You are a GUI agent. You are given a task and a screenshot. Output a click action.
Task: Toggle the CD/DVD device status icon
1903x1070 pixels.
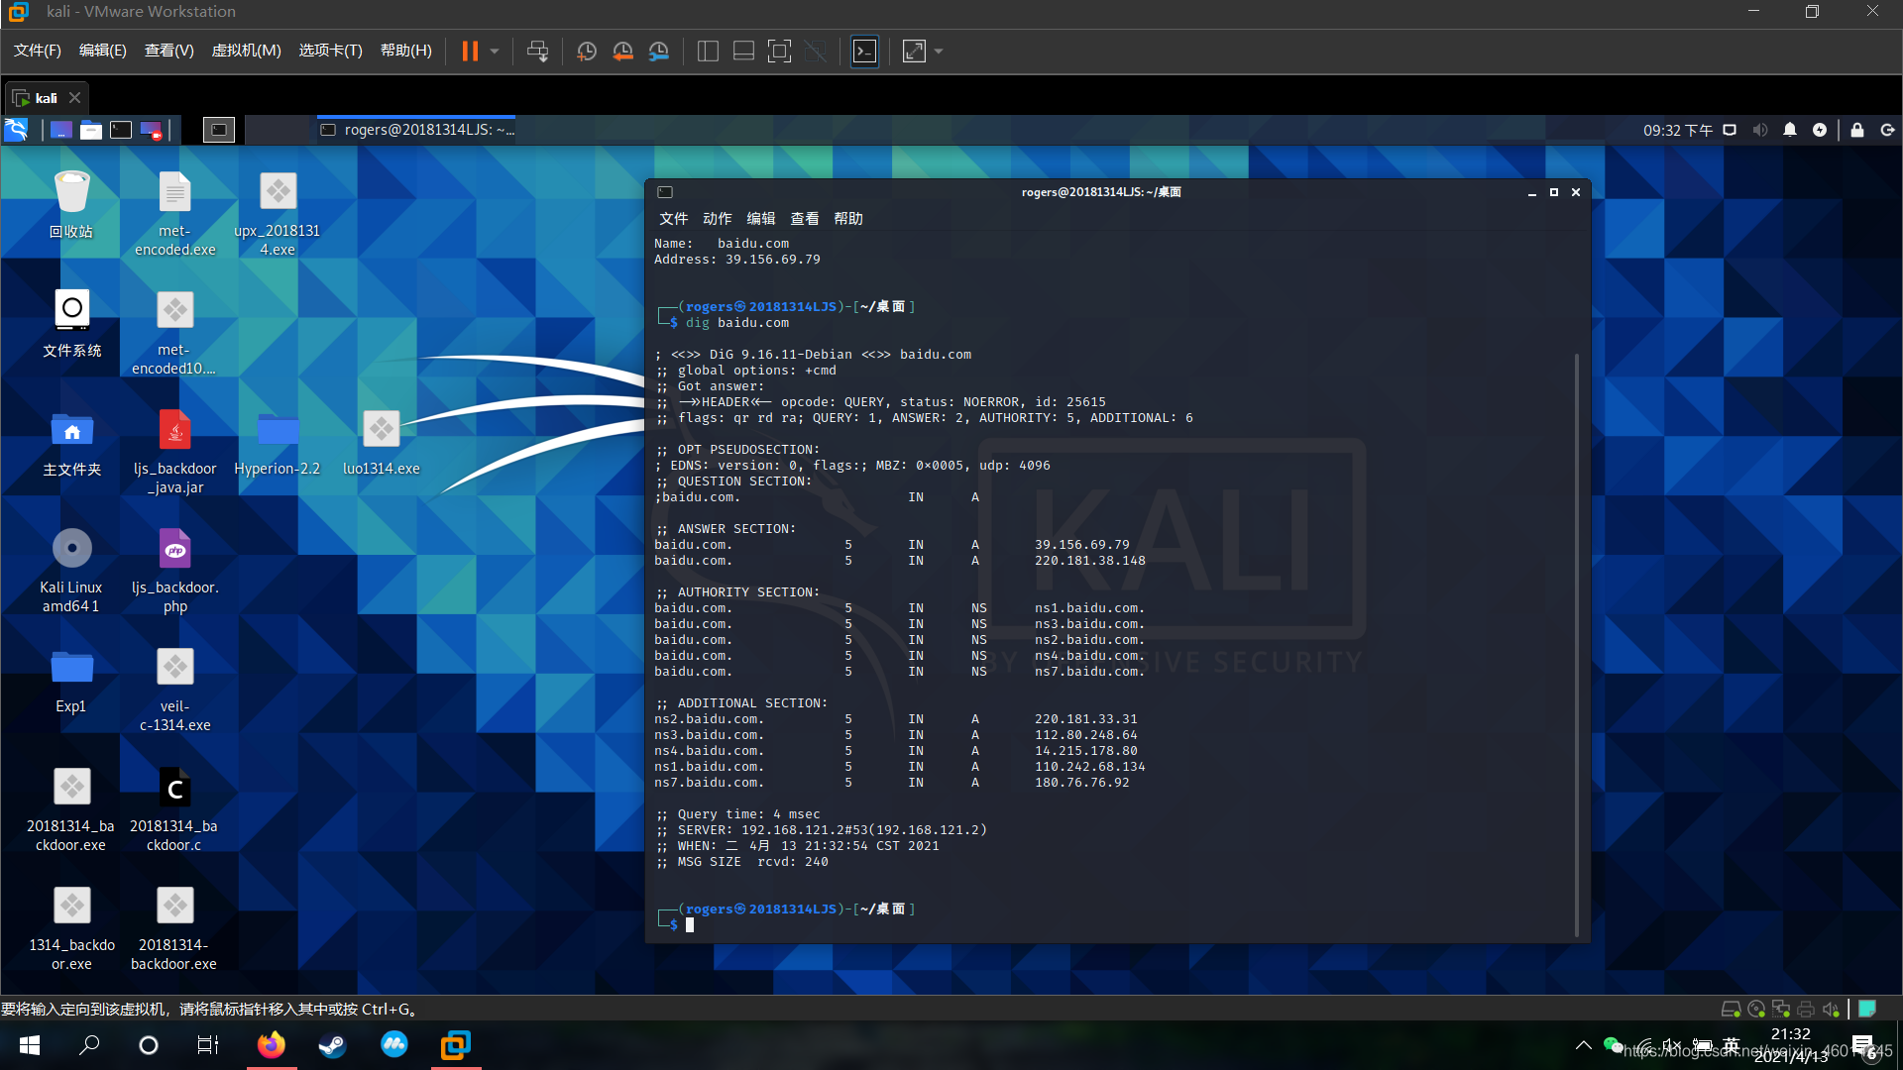[x=1756, y=1009]
